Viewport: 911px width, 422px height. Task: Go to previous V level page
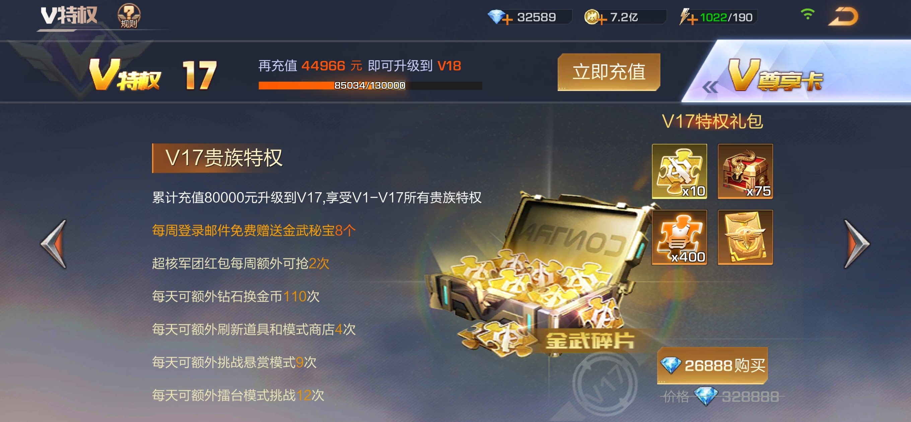tap(54, 244)
